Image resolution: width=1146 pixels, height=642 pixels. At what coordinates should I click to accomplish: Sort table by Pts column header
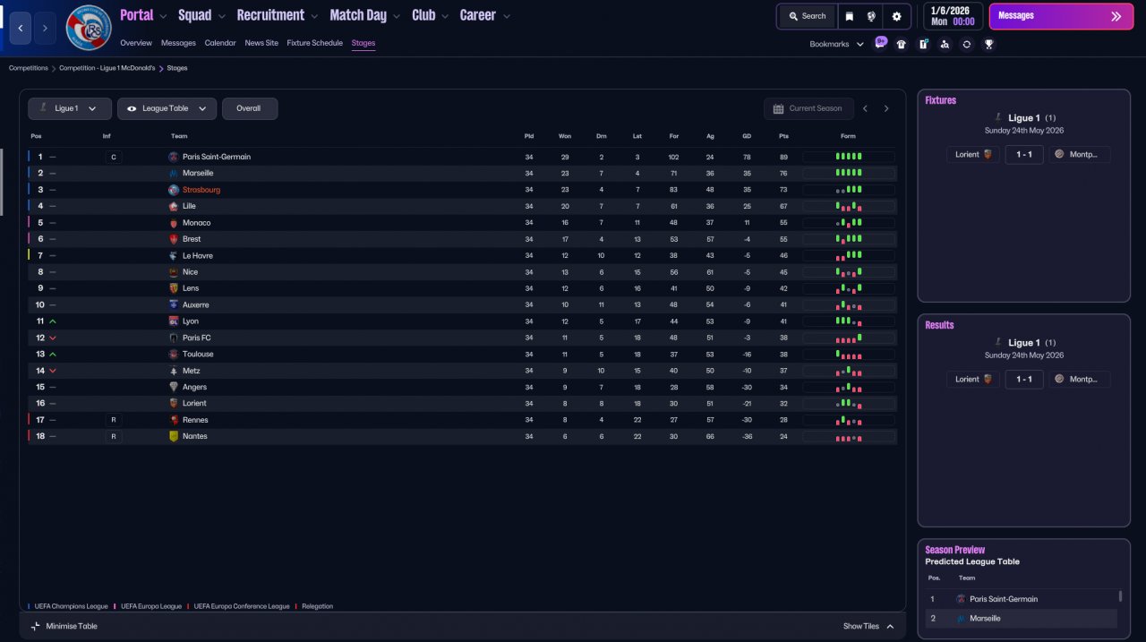[x=784, y=136]
